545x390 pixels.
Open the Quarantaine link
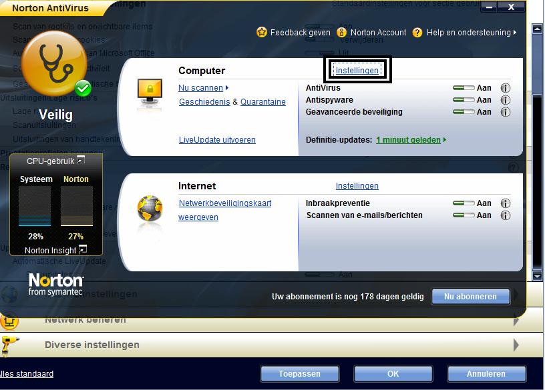pos(263,101)
